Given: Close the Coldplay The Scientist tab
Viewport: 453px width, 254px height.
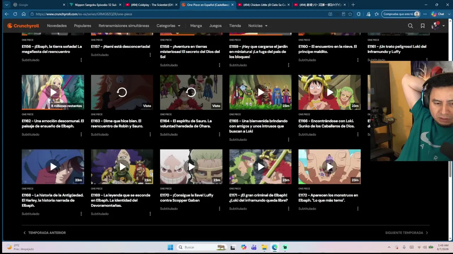Looking at the screenshot, I should [176, 5].
